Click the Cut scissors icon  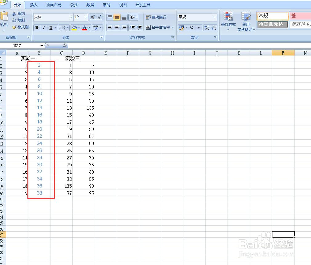click(14, 13)
